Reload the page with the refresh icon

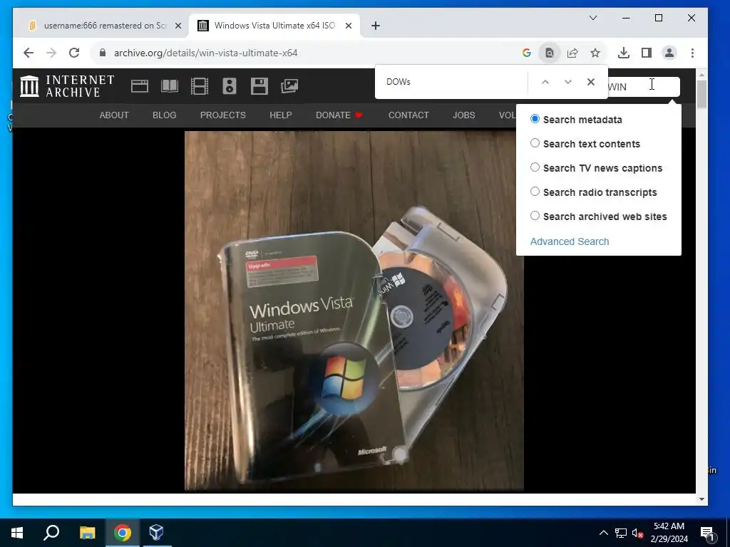[74, 53]
